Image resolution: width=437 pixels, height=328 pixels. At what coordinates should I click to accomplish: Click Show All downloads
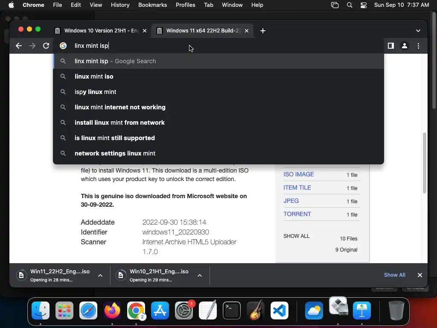394,275
